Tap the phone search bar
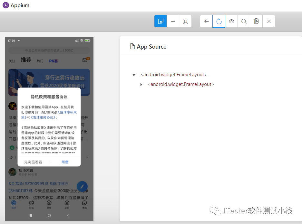The image size is (302, 224). [49, 50]
